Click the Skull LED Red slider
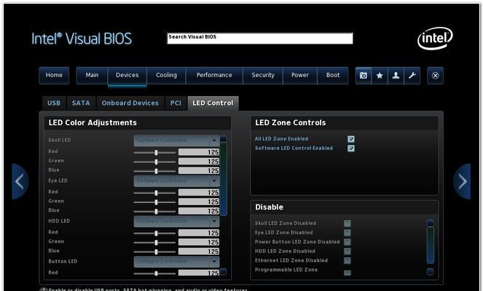 [154, 152]
